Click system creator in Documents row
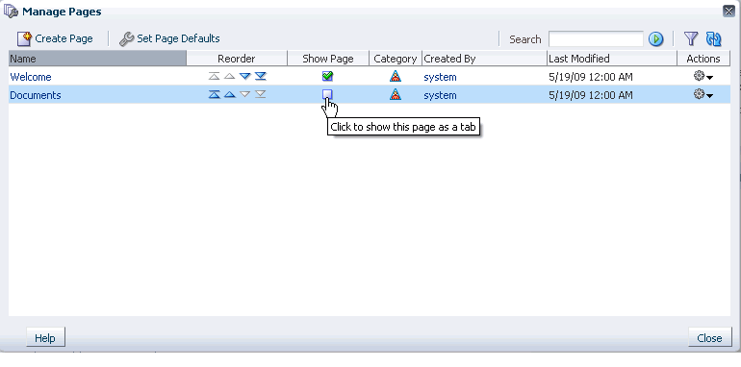This screenshot has height=367, width=741. pyautogui.click(x=440, y=95)
